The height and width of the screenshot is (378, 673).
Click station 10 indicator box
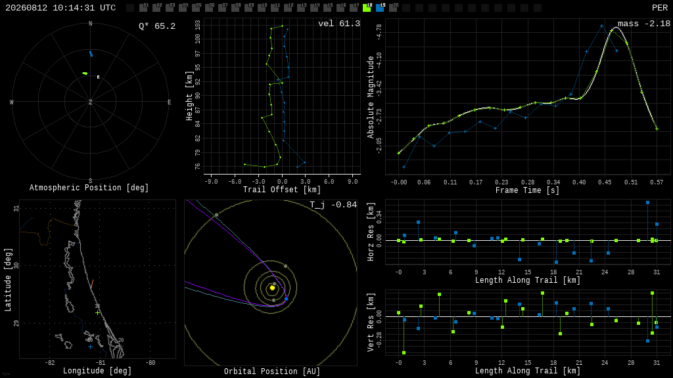point(262,7)
